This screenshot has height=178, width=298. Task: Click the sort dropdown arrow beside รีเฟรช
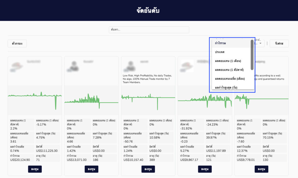tap(260, 44)
